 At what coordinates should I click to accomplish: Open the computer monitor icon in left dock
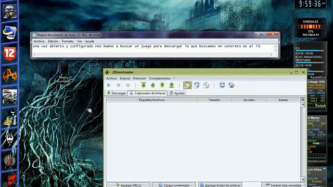pyautogui.click(x=9, y=32)
